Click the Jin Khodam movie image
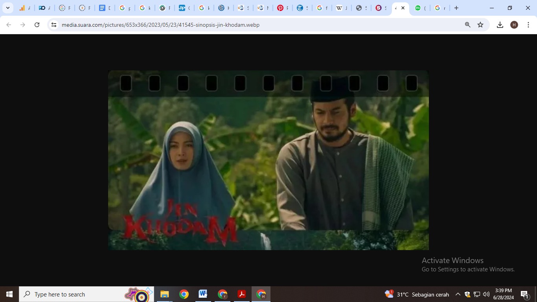The image size is (537, 302). click(268, 160)
